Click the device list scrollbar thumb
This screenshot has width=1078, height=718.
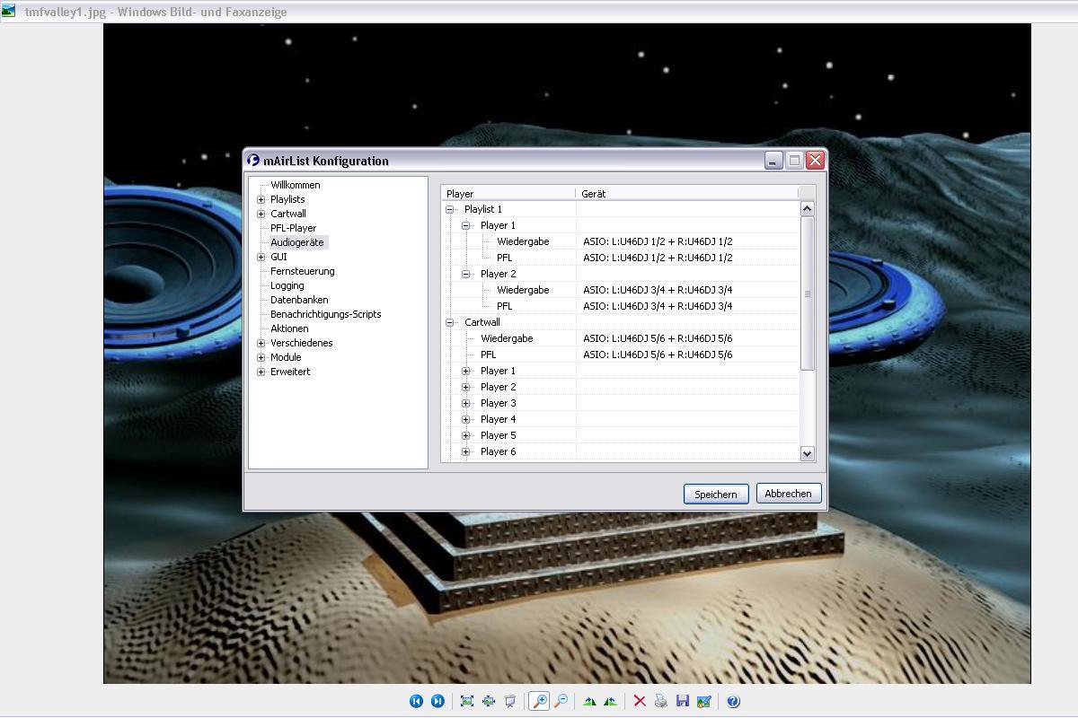pos(807,293)
